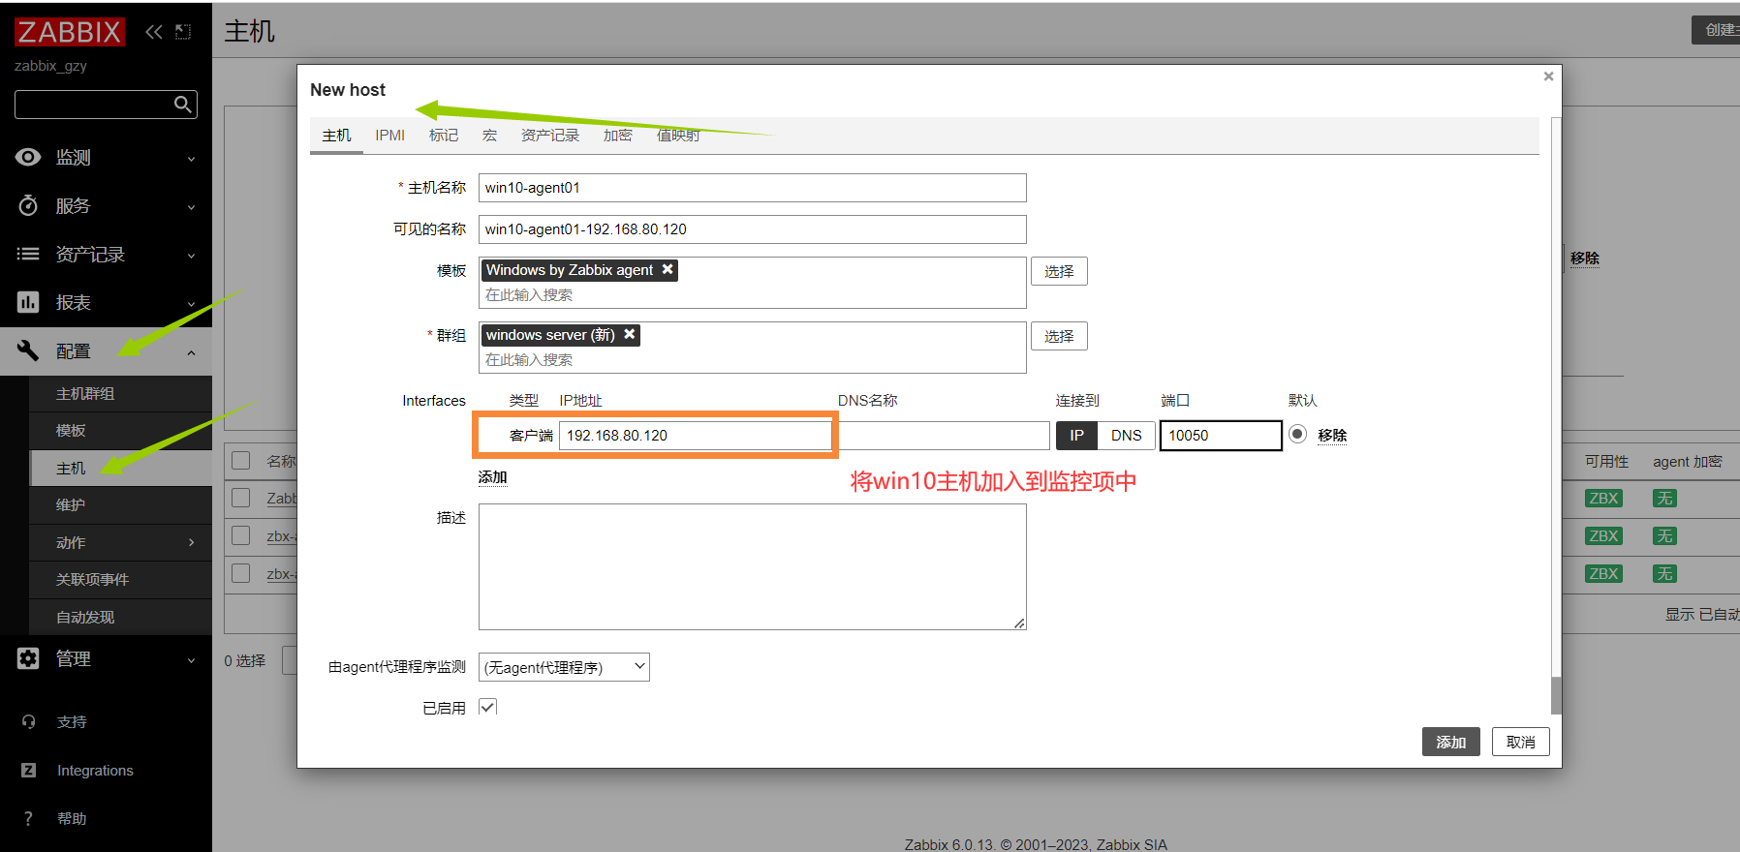Open 主机群组 in the sidebar
This screenshot has height=852, width=1740.
click(120, 394)
